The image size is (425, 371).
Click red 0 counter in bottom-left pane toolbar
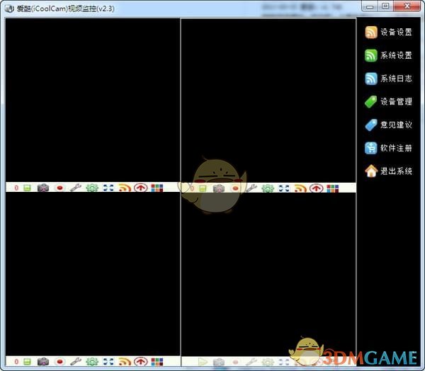tap(16, 362)
